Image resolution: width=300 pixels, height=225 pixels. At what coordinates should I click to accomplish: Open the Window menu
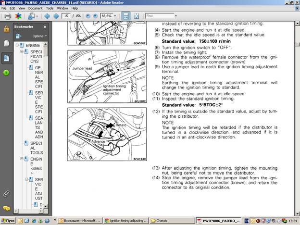tap(62, 8)
